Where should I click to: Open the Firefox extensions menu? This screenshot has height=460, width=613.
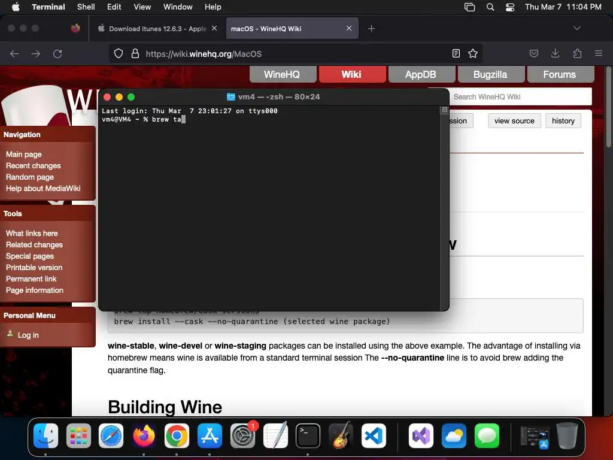point(577,53)
